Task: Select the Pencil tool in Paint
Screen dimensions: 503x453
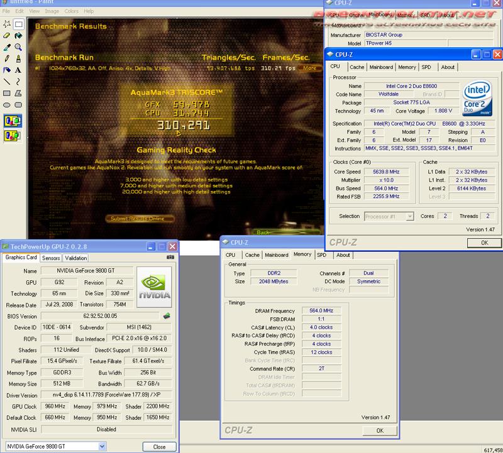Action: pyautogui.click(x=7, y=58)
